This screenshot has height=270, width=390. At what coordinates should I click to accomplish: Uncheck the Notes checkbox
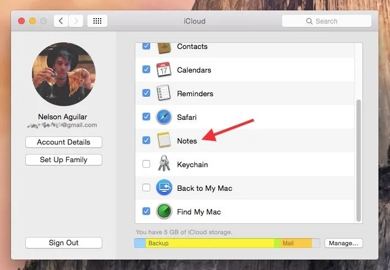[x=146, y=140]
